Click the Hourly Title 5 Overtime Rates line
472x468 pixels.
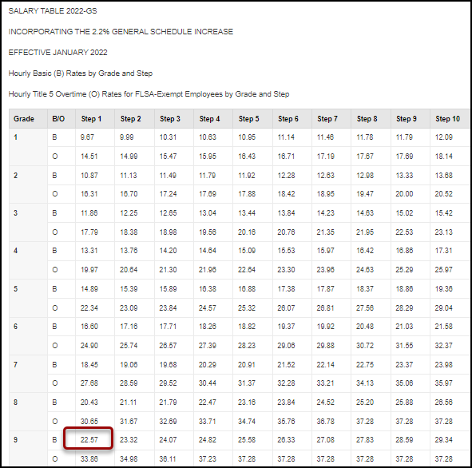point(149,94)
